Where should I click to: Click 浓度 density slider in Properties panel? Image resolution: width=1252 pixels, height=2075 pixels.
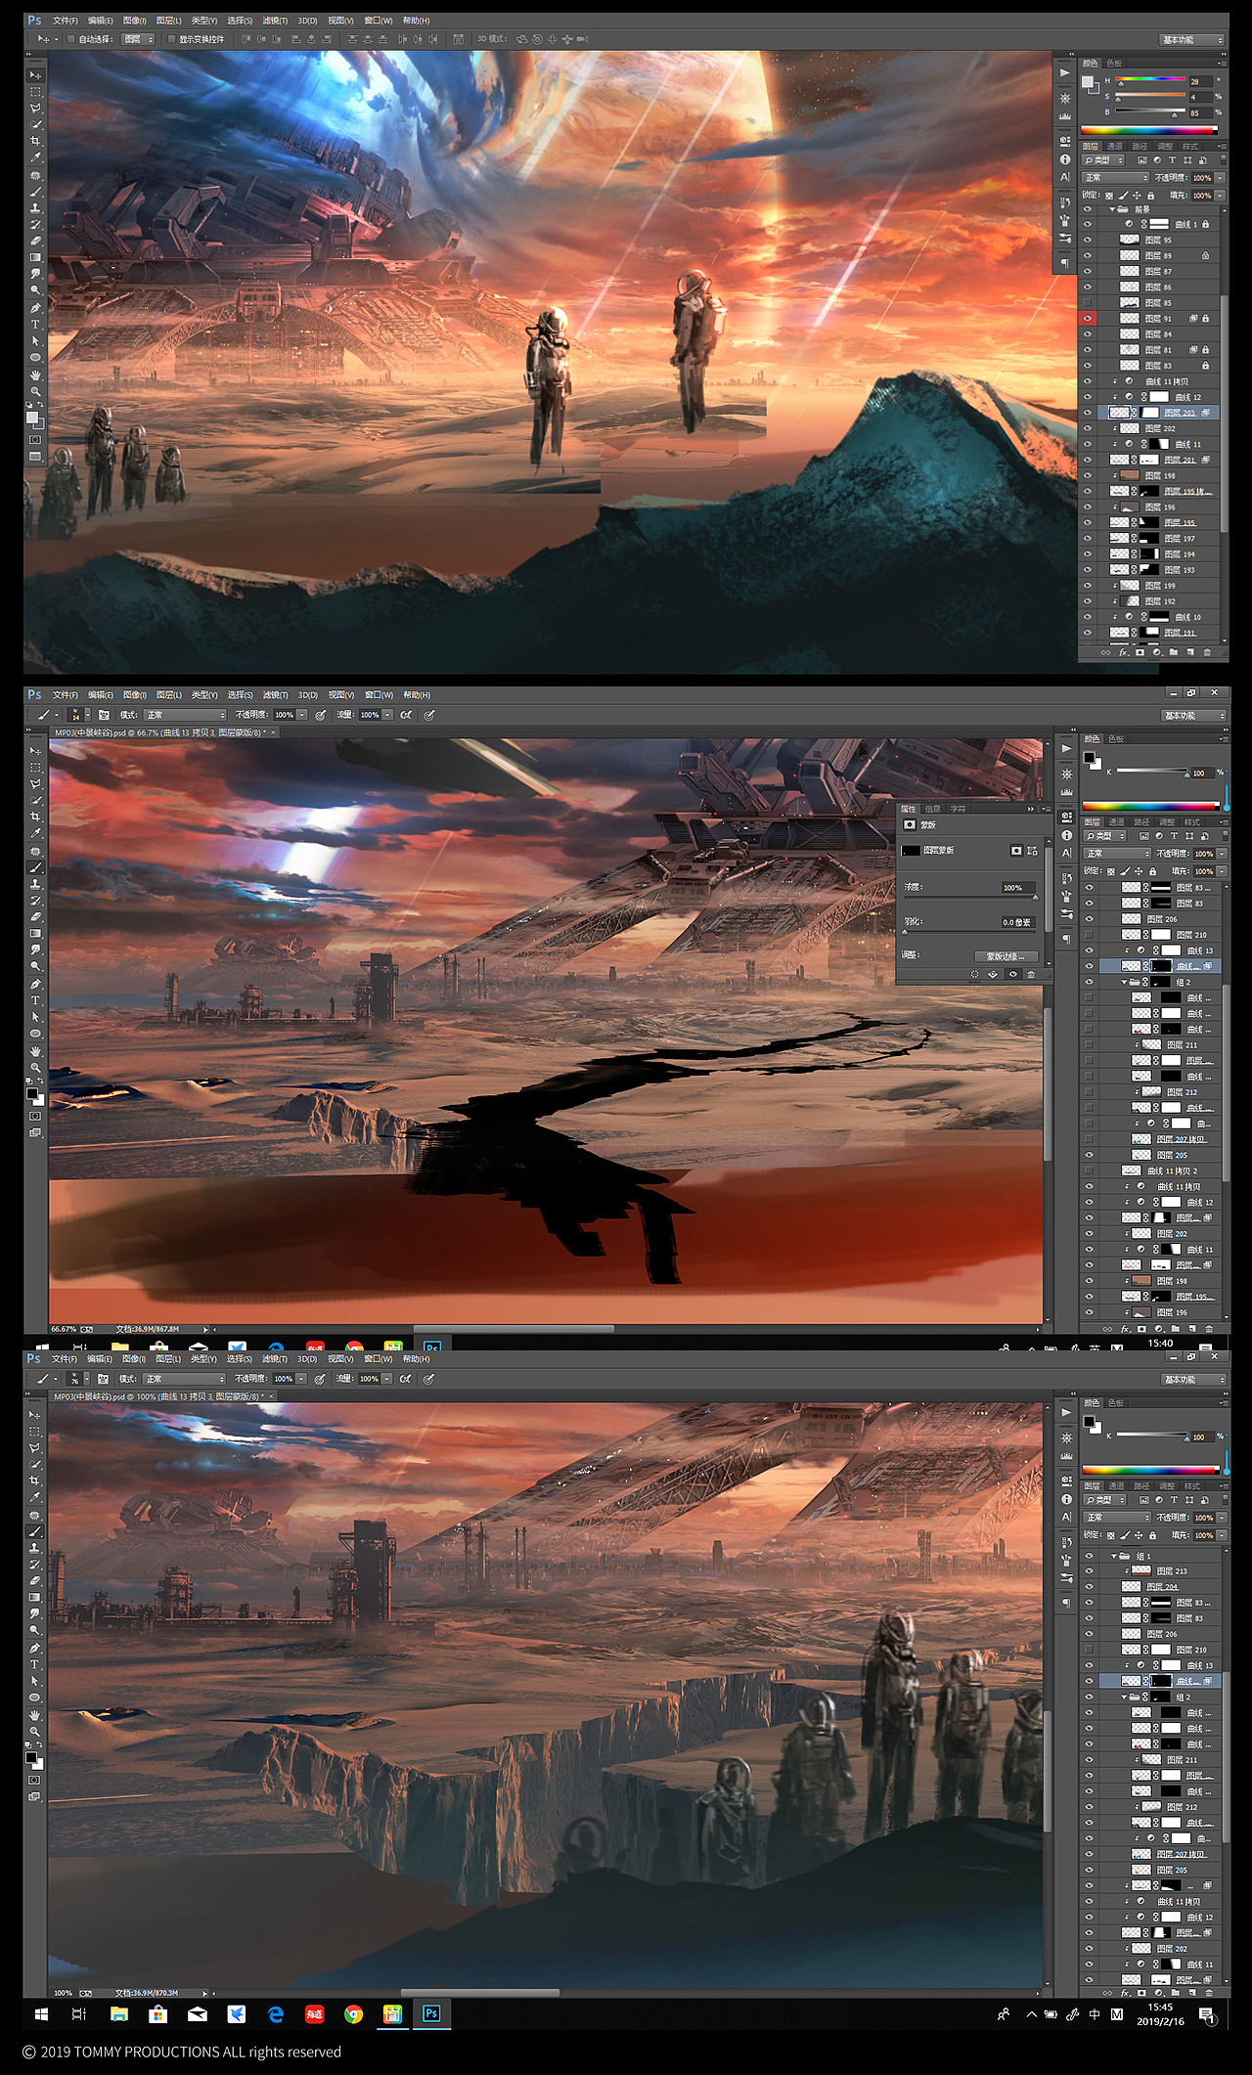[x=969, y=897]
